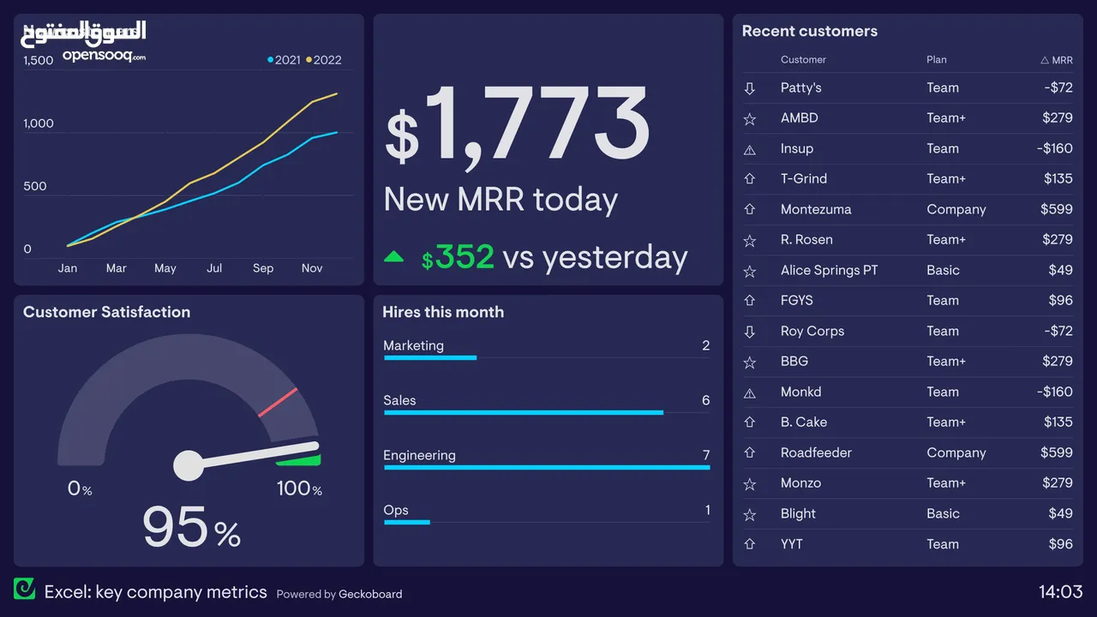
Task: Click the Alice Springs PT customer name
Action: pyautogui.click(x=830, y=271)
